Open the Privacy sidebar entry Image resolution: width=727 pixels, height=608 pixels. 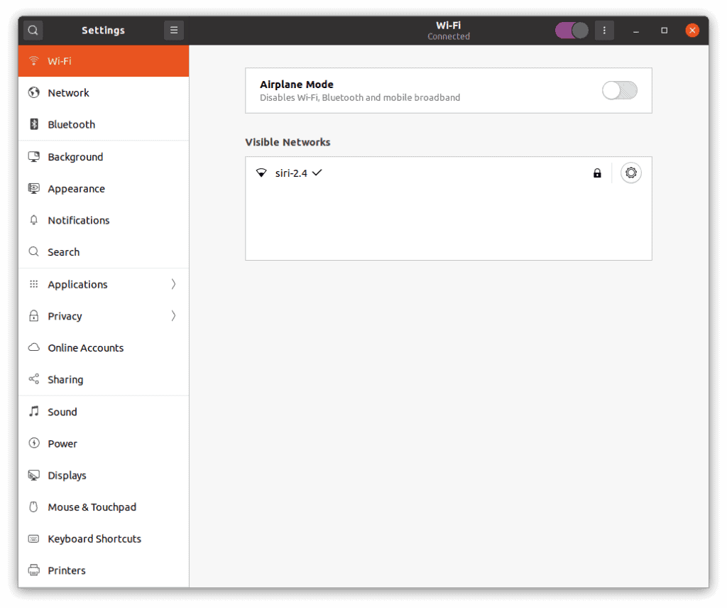point(104,316)
